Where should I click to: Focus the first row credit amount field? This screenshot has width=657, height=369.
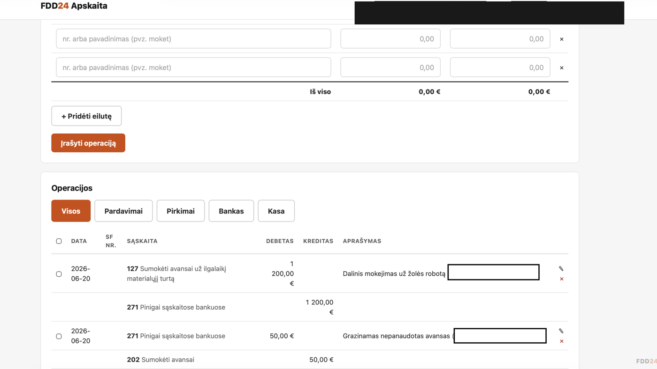click(x=500, y=39)
